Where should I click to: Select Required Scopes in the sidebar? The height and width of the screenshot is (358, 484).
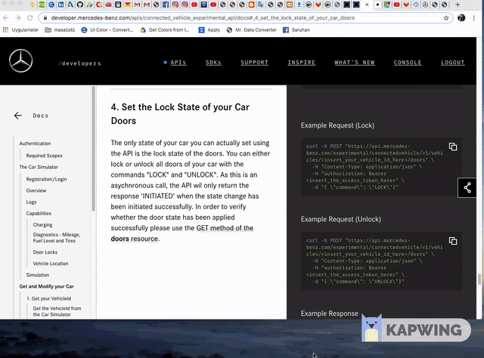pos(44,156)
